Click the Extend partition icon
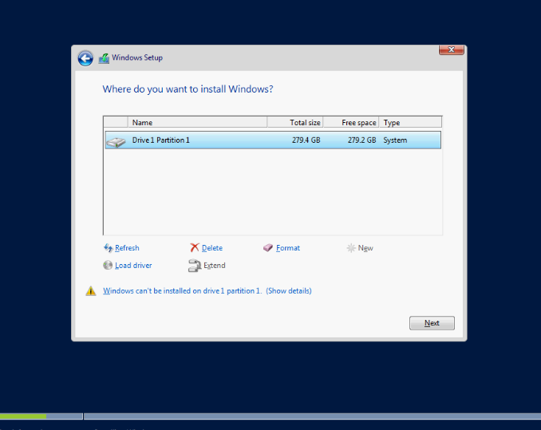This screenshot has height=430, width=541. [x=195, y=266]
